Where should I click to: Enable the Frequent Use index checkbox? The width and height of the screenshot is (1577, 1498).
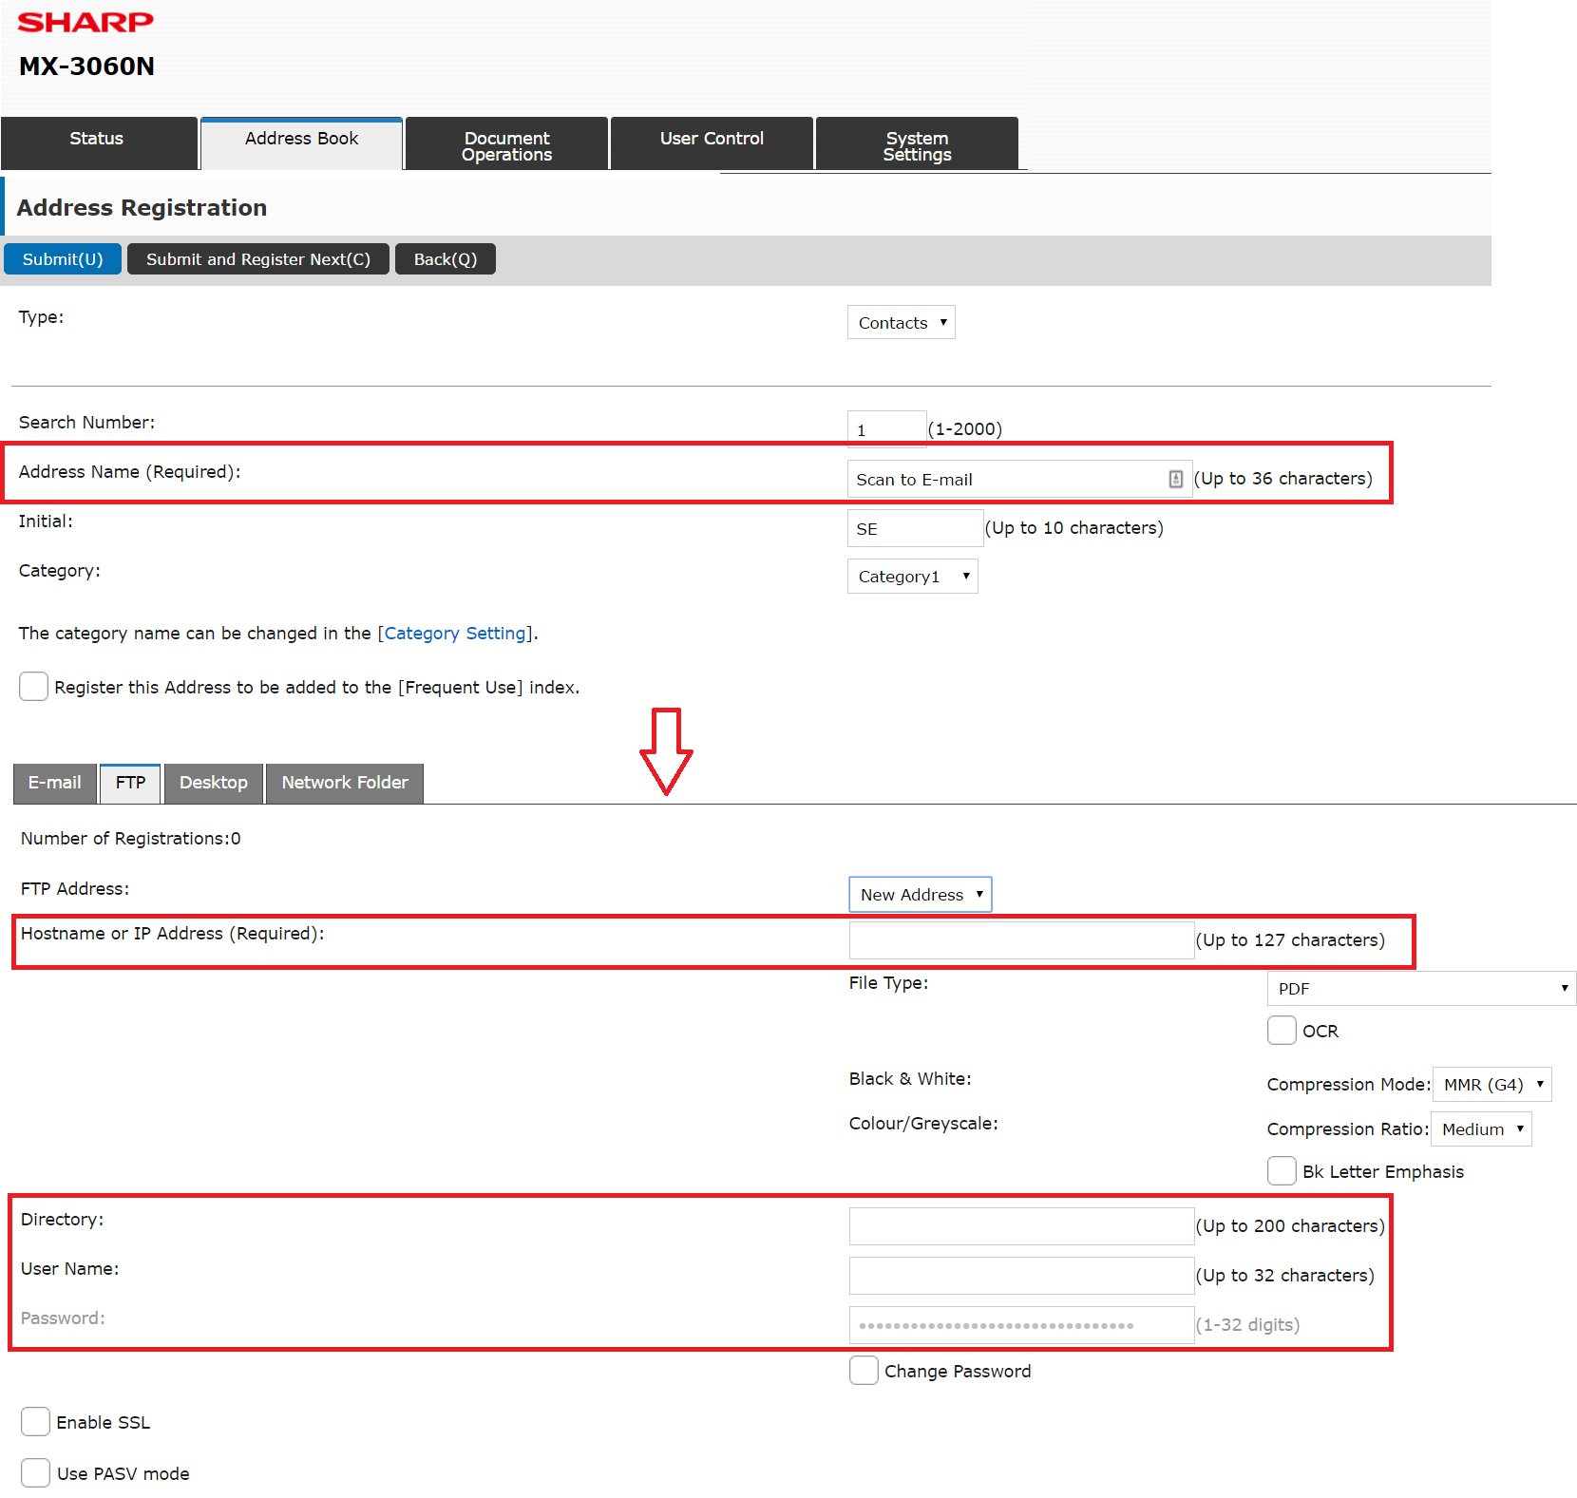coord(34,686)
